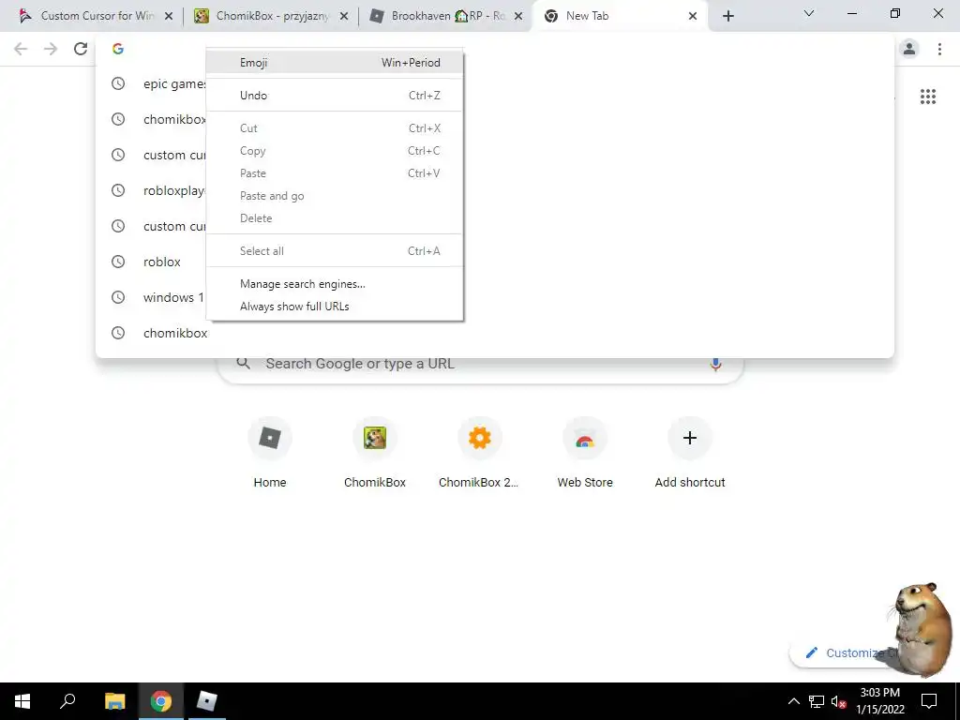Click the muted volume tray icon
The height and width of the screenshot is (720, 960).
coord(838,701)
